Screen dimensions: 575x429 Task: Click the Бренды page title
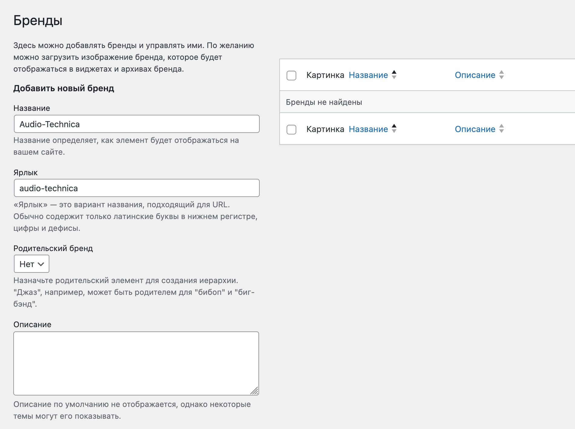click(x=38, y=21)
